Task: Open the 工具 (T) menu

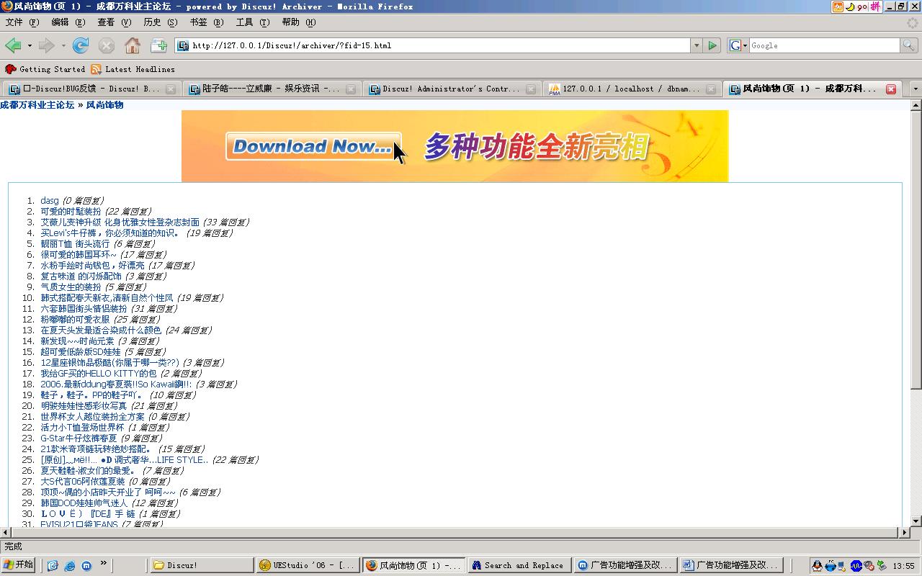Action: 253,22
